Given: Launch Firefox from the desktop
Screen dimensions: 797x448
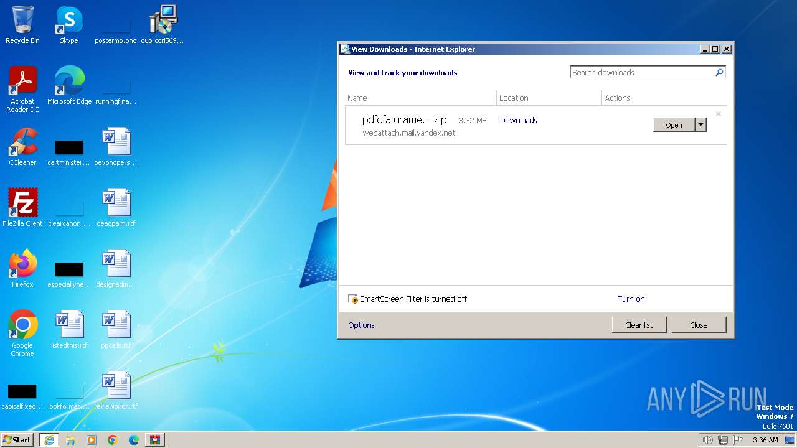Looking at the screenshot, I should tap(22, 269).
